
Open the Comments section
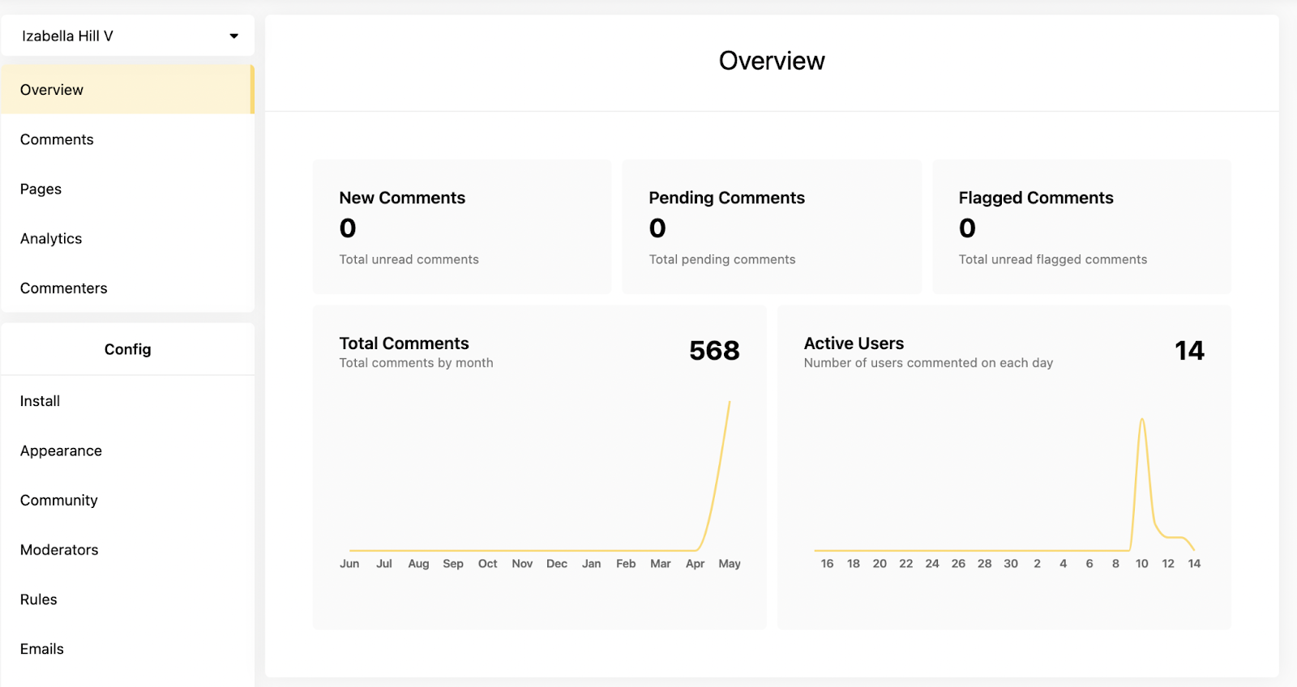pos(128,139)
